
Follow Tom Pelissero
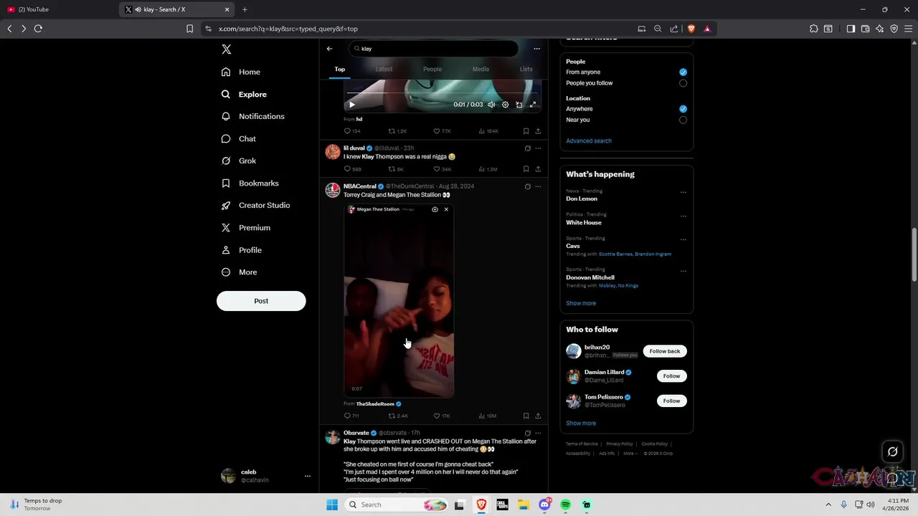coord(671,401)
